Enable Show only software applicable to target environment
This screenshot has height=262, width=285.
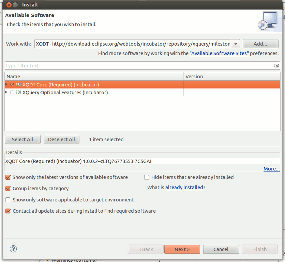pos(8,200)
